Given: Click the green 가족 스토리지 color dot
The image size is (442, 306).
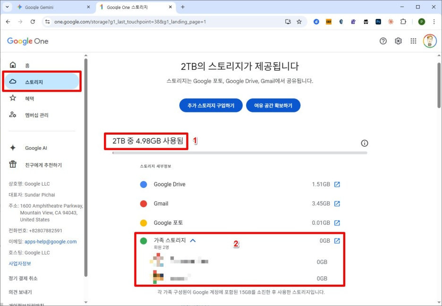Looking at the screenshot, I should [144, 241].
